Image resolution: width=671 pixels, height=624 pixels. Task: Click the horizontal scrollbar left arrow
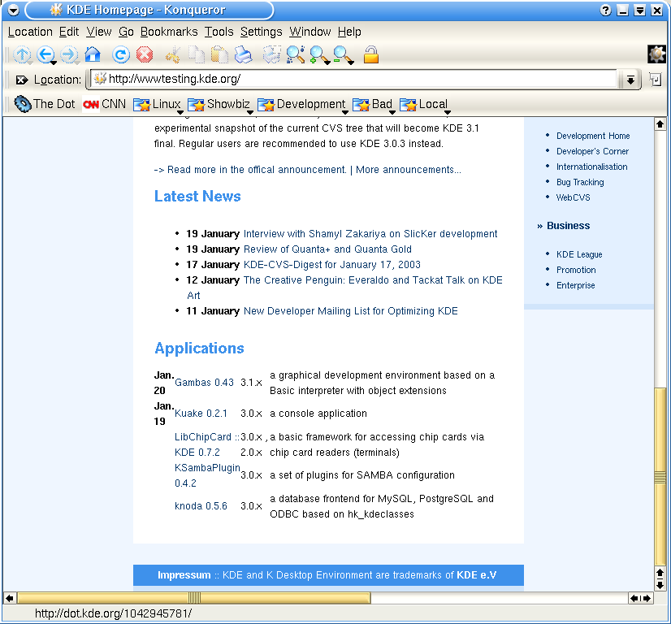click(x=10, y=598)
